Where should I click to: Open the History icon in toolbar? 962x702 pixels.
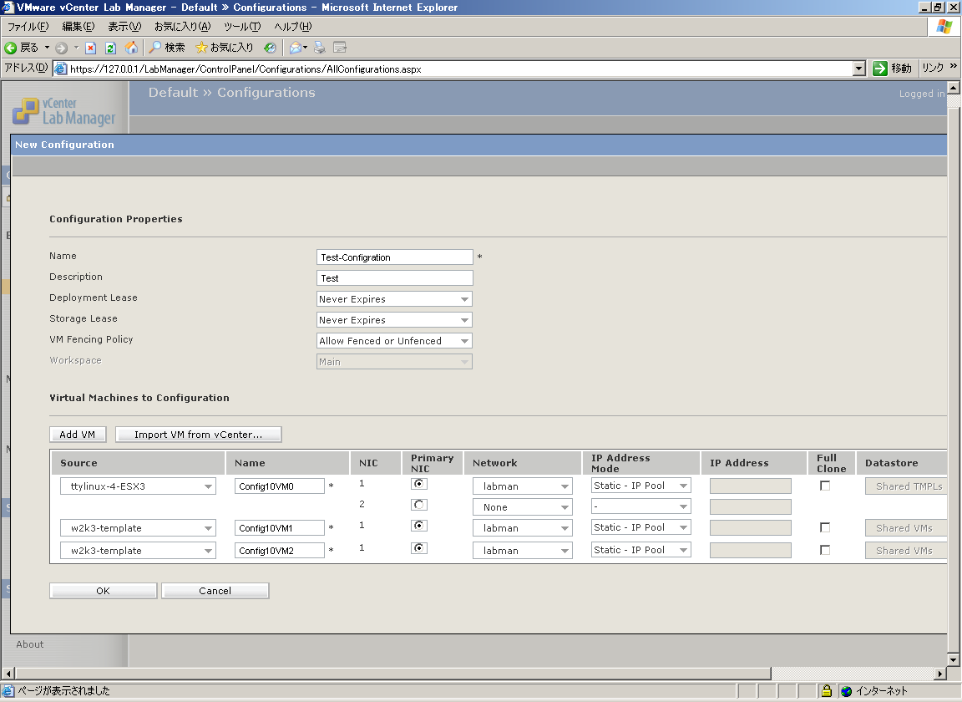coord(270,48)
